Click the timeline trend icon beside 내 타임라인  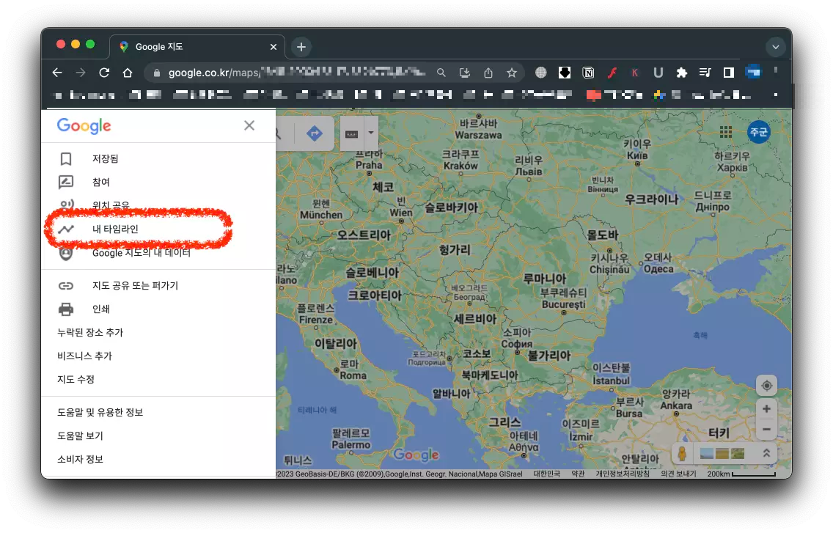pos(66,229)
